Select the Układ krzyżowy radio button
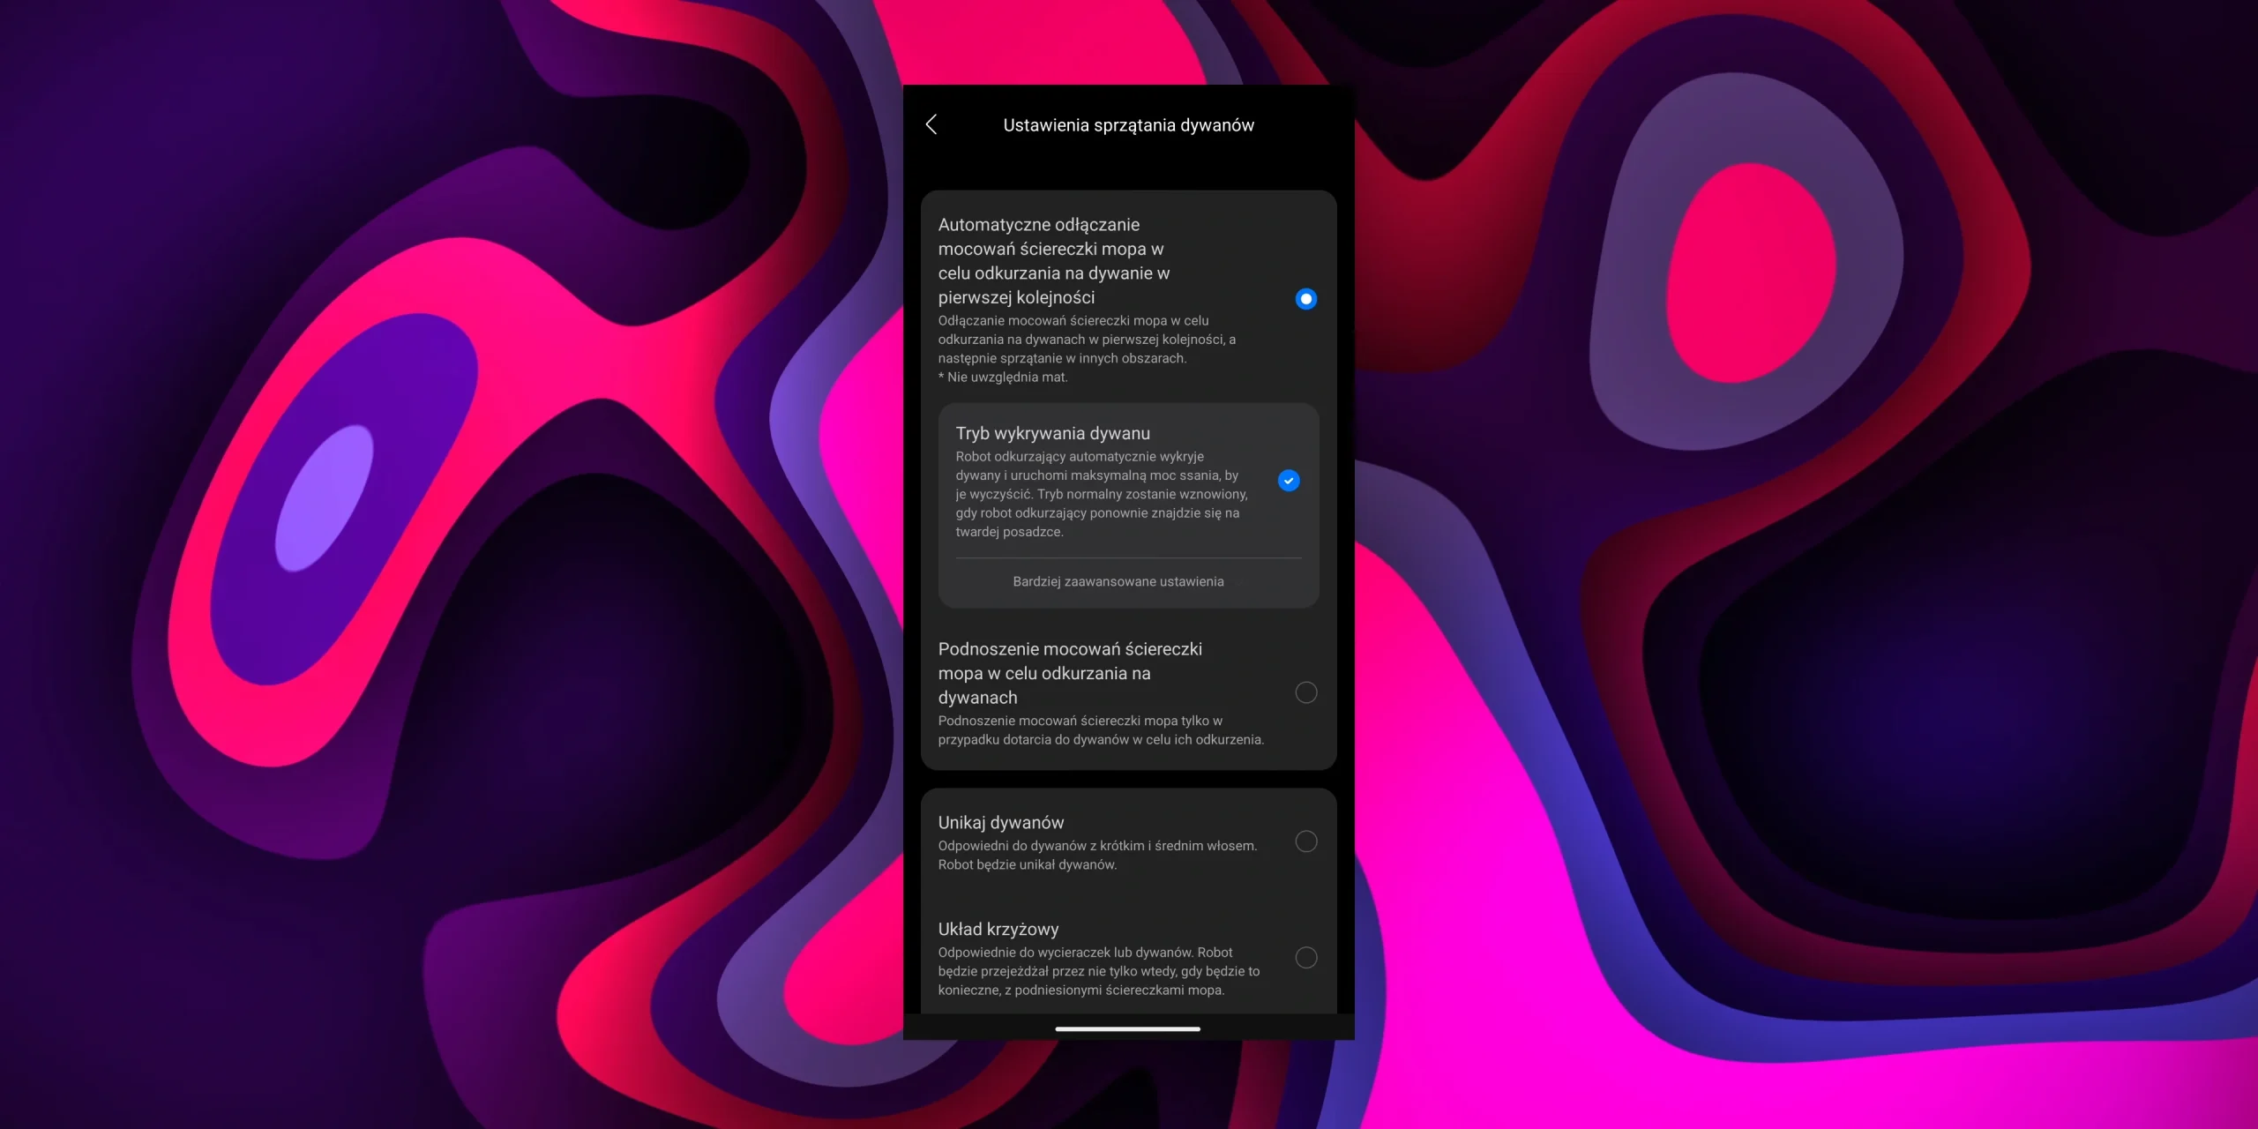 click(x=1305, y=957)
